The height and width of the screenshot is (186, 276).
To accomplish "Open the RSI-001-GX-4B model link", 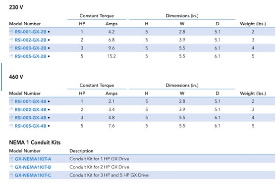I will click(30, 101).
